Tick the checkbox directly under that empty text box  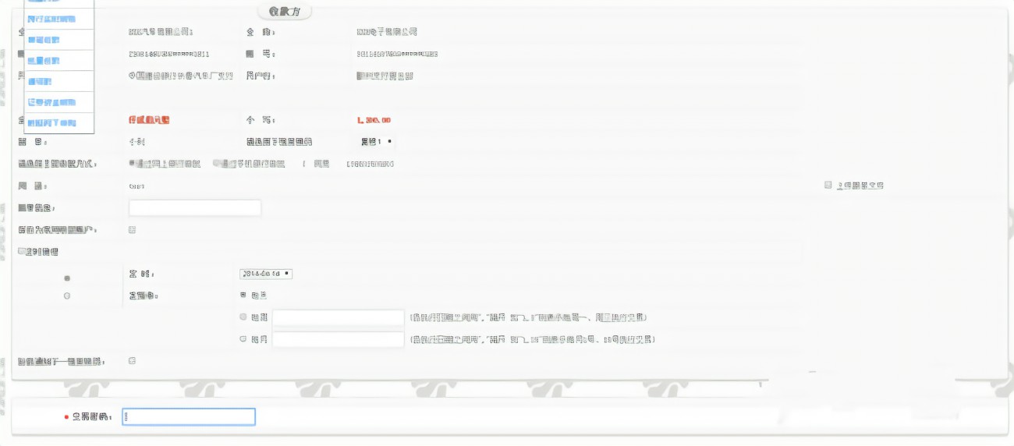133,230
